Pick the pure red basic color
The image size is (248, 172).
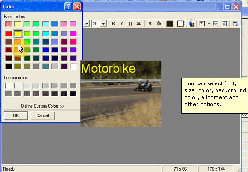pos(8,33)
